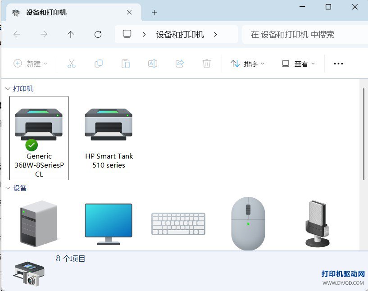
Task: Open the 排序 sort dropdown
Action: pos(247,64)
